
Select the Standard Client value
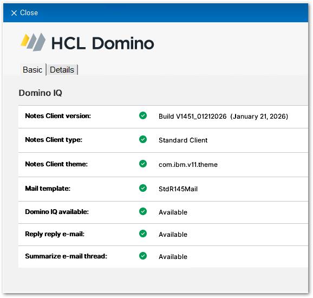[183, 140]
